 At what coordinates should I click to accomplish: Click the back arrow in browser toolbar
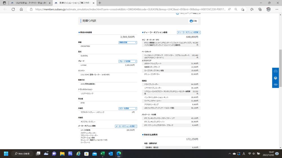point(5,9)
